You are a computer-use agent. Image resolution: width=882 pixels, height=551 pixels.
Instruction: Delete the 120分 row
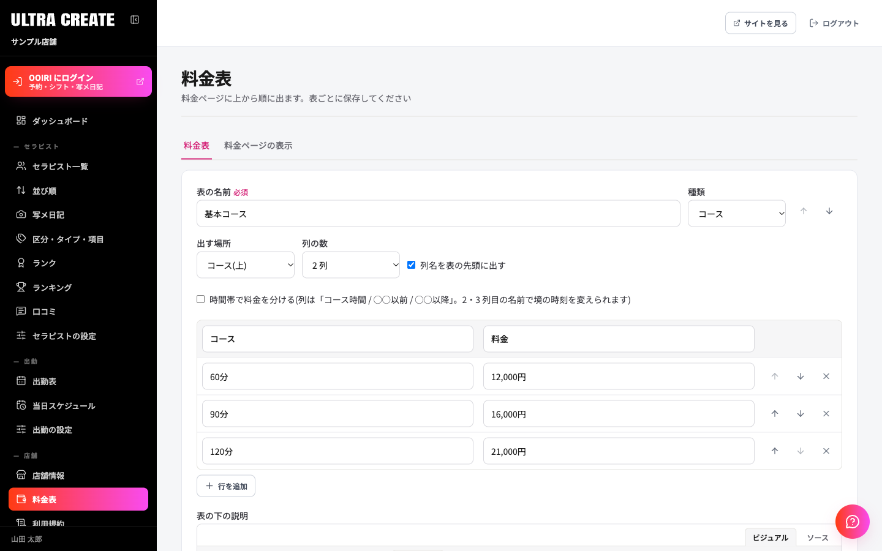click(826, 451)
